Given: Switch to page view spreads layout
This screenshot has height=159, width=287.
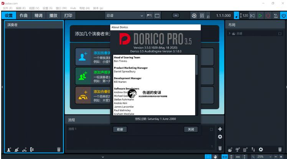Looking at the screenshot, I should pos(224,157).
